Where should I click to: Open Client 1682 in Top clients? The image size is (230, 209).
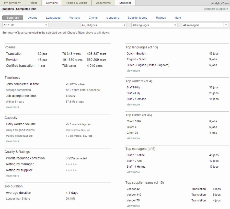click(x=134, y=121)
